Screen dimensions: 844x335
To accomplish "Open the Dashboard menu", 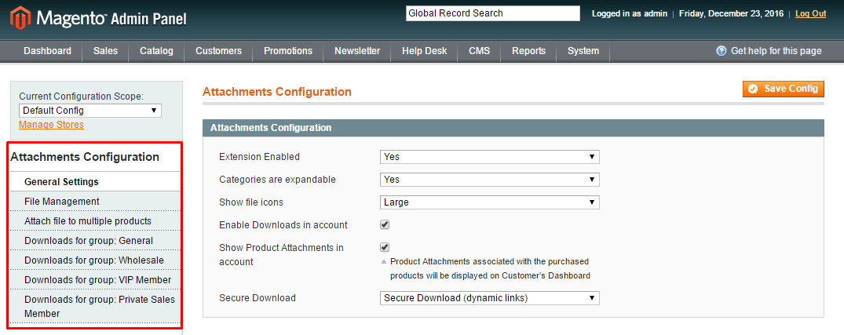I will tap(47, 51).
